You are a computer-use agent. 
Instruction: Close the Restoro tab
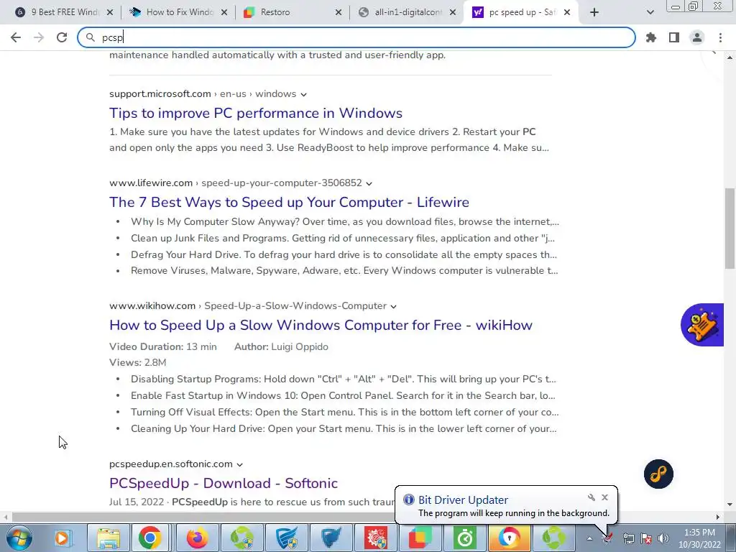point(339,12)
